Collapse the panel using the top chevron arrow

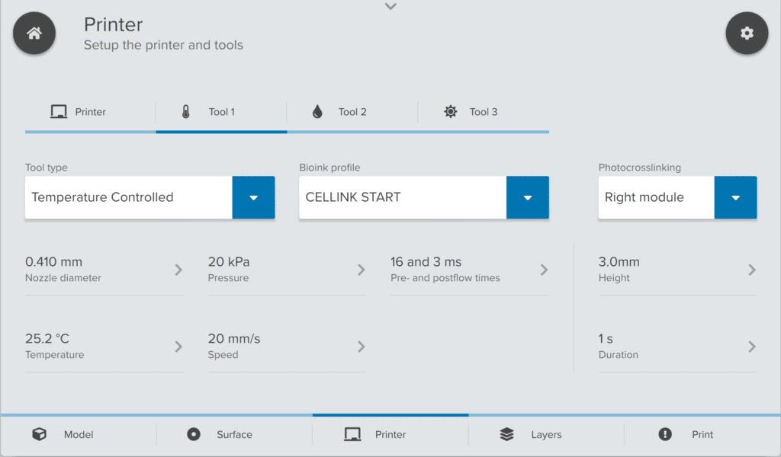click(x=390, y=6)
